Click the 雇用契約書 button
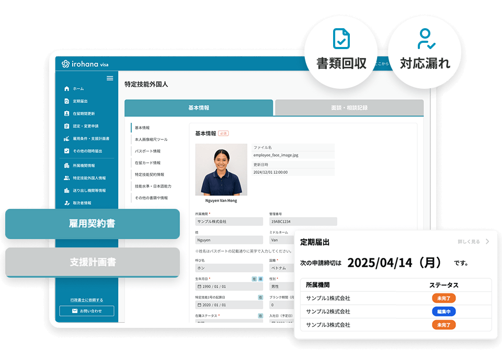Screen dimensions: 502x355 (92, 223)
